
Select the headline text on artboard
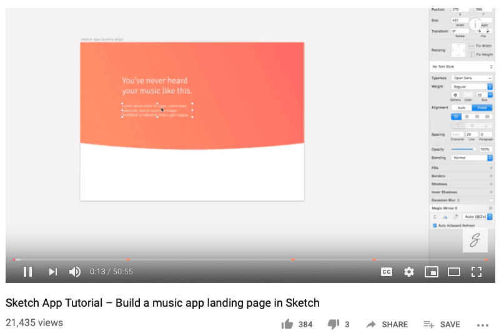pos(157,85)
